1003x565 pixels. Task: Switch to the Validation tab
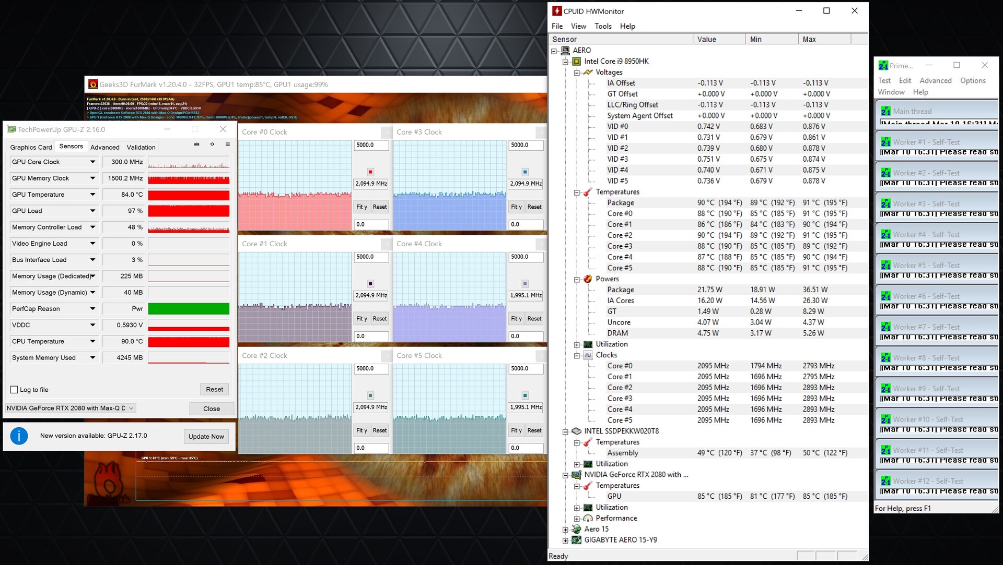tap(141, 147)
